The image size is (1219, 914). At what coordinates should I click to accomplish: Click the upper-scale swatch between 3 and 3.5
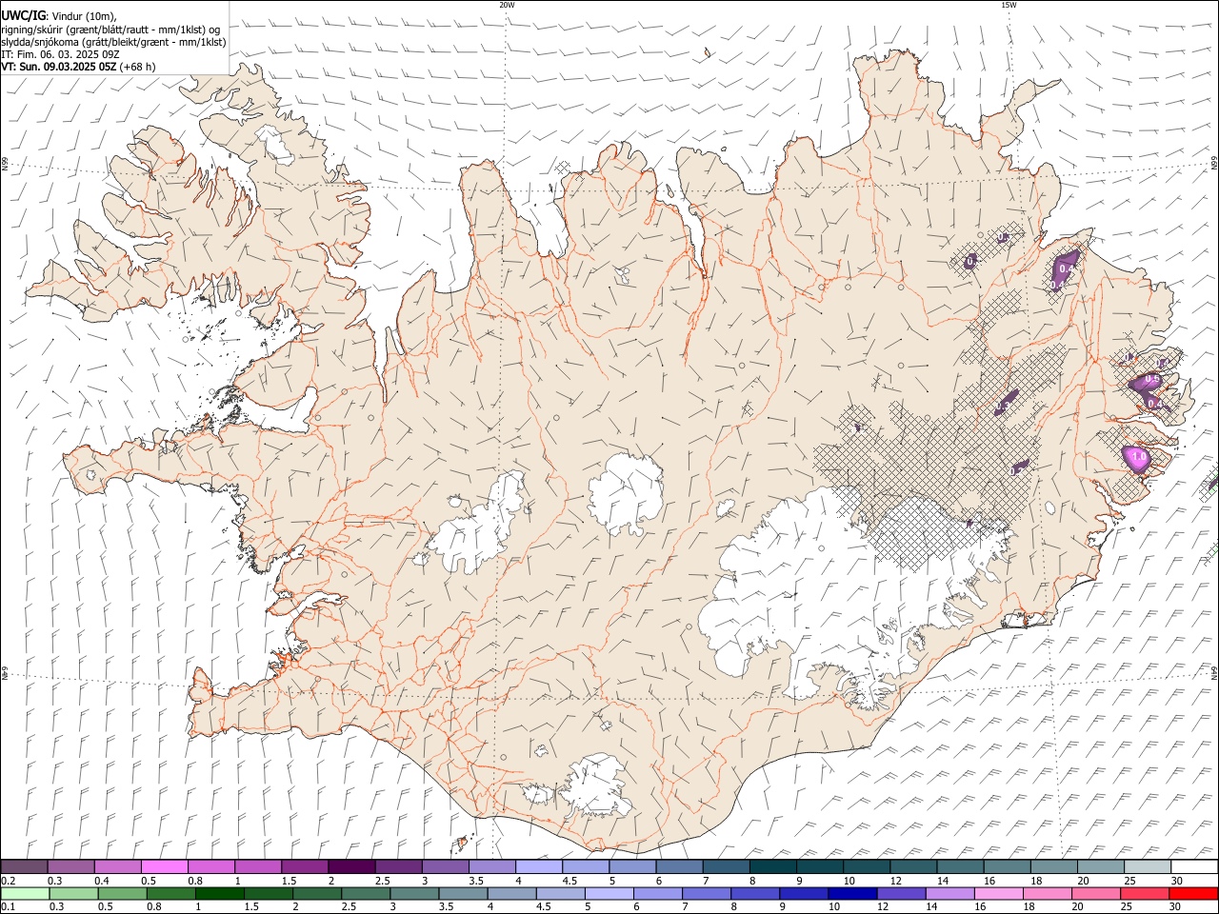(x=445, y=866)
